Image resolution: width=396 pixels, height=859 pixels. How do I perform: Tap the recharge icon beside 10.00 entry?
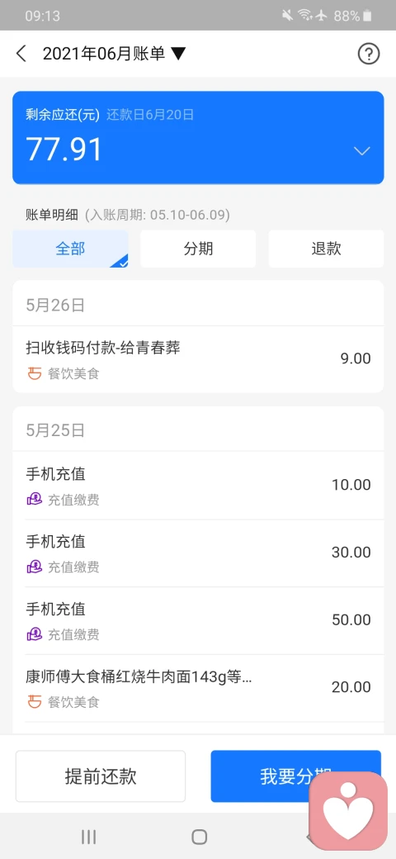pos(35,499)
